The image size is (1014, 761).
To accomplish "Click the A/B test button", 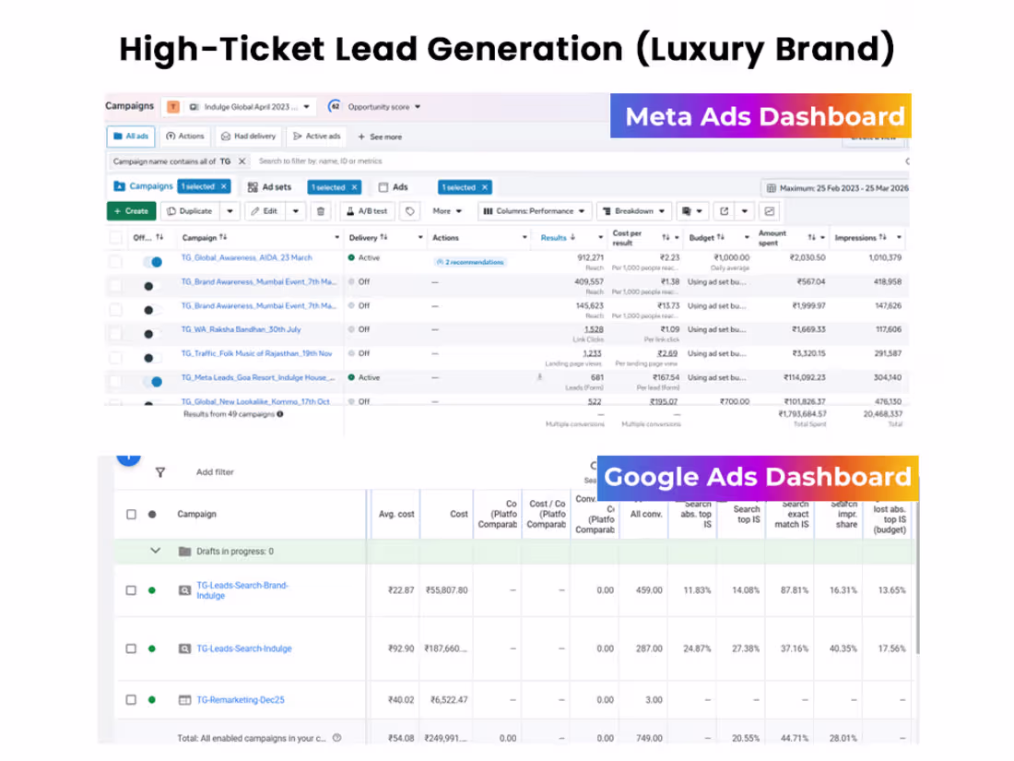I will pyautogui.click(x=367, y=211).
